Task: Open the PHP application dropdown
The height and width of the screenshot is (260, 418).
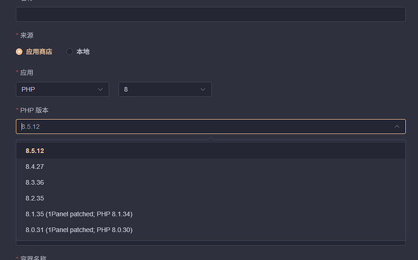Action: (62, 89)
